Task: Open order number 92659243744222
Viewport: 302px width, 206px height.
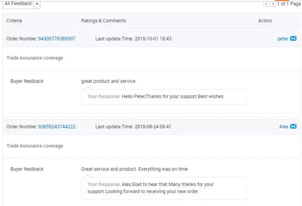Action: tap(56, 127)
